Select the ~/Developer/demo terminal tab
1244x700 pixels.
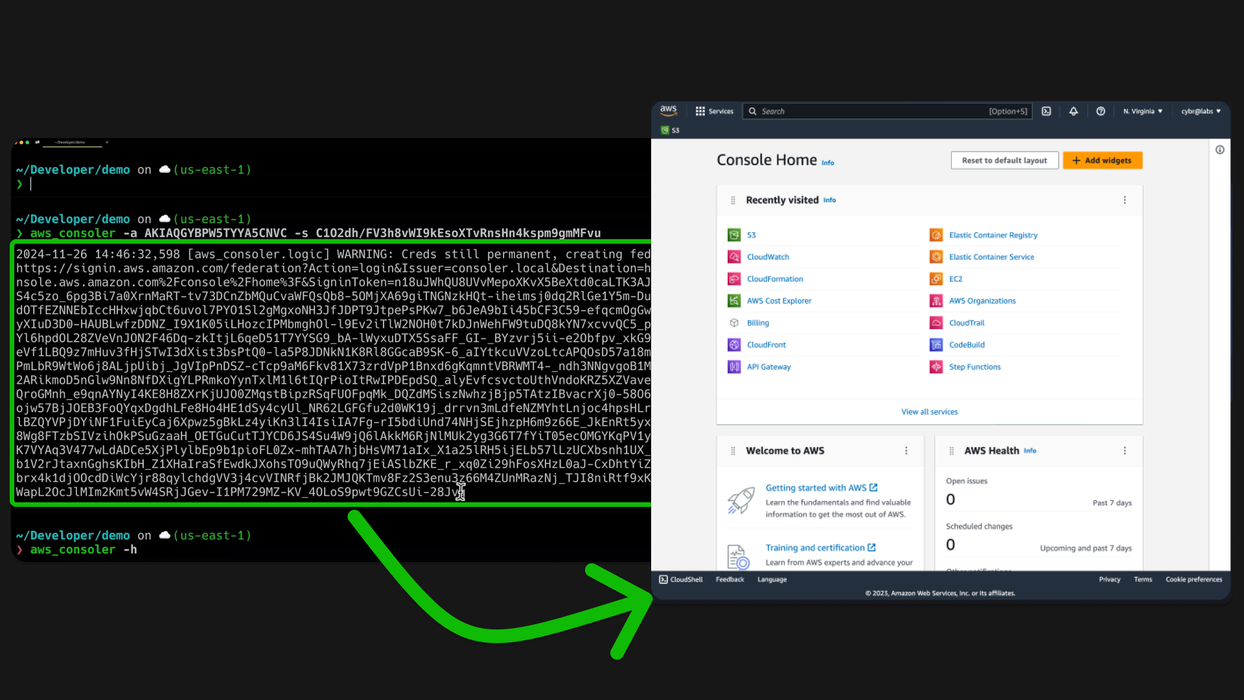pyautogui.click(x=70, y=143)
